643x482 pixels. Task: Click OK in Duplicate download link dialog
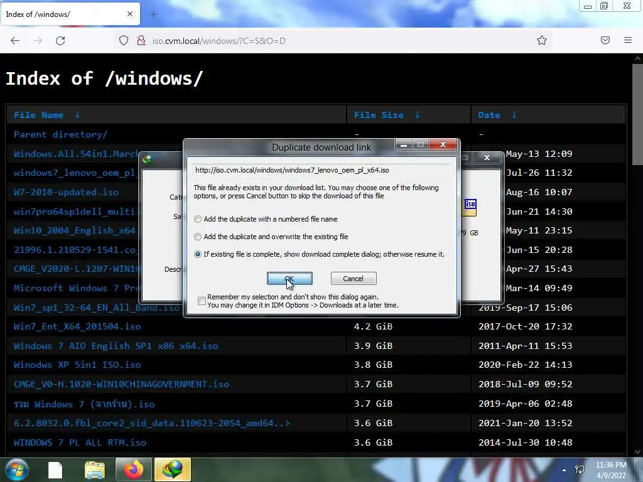point(289,279)
